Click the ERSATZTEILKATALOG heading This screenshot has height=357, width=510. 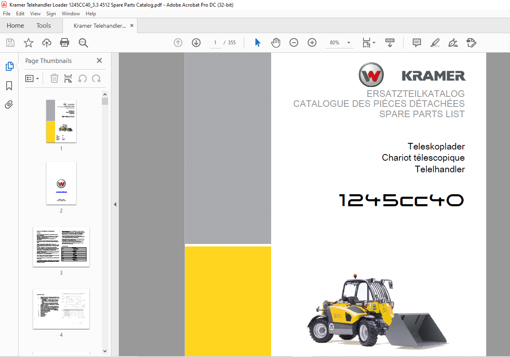416,94
